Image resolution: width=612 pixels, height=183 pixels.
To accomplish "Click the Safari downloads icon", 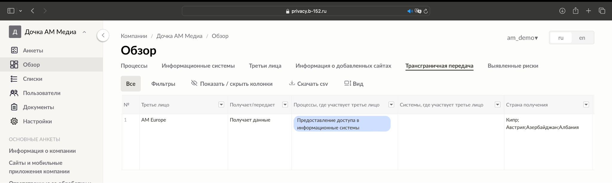I will 562,11.
